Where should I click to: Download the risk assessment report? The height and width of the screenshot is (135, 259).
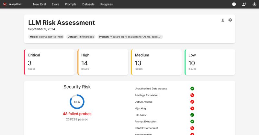(x=223, y=20)
